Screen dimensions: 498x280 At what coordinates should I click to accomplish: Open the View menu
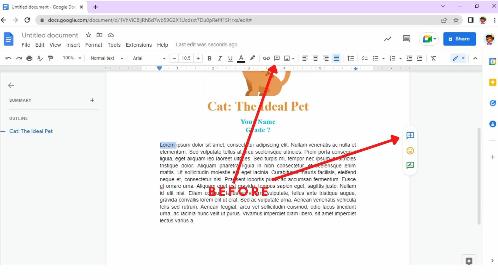click(55, 45)
